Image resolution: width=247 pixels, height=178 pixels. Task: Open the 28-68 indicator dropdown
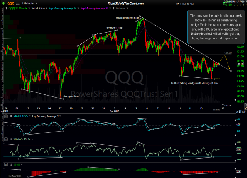[22, 165]
